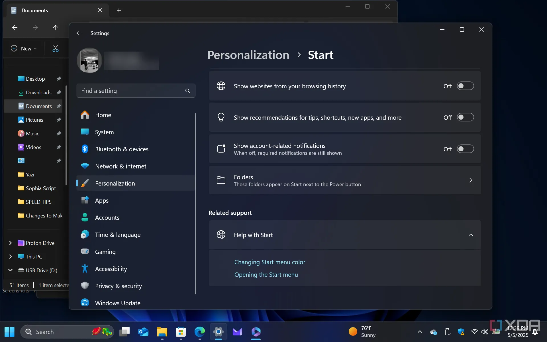The width and height of the screenshot is (547, 342).
Task: Open the Folders settings chevron
Action: [x=471, y=180]
